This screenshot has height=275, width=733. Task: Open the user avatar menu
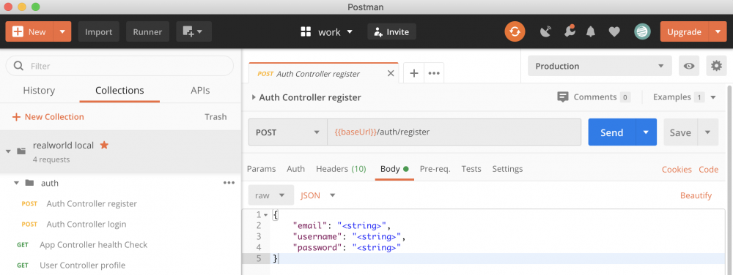point(642,31)
